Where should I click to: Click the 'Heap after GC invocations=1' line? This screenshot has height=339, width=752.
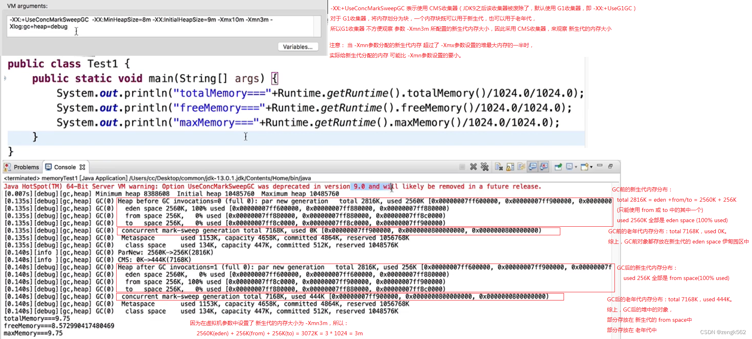(x=308, y=267)
